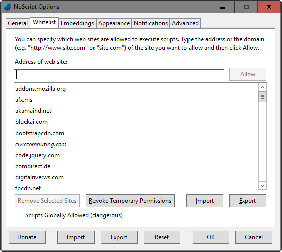
Task: Maximize the NoScript Options window
Action: click(x=246, y=7)
